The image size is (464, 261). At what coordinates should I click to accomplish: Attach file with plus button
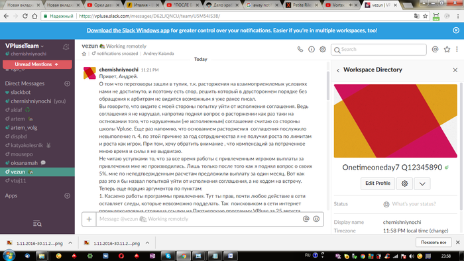(89, 219)
